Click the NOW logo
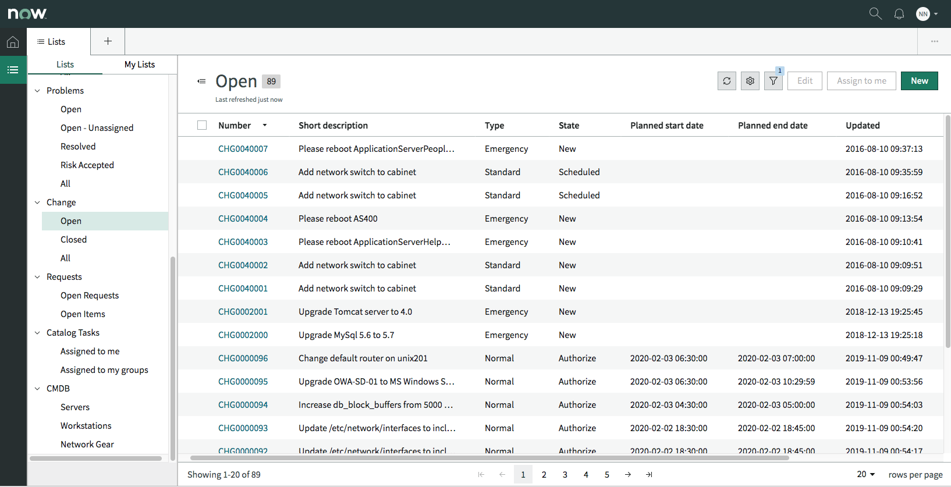 [x=27, y=13]
